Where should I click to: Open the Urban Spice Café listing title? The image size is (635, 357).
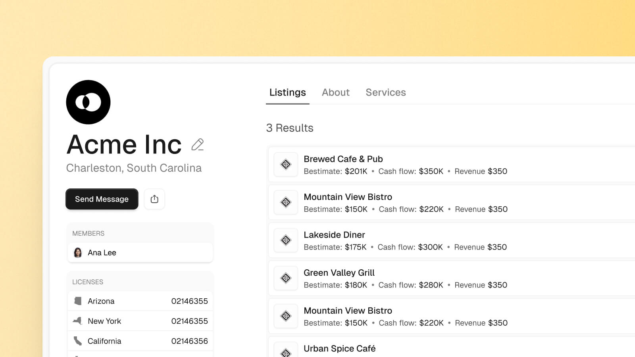340,349
